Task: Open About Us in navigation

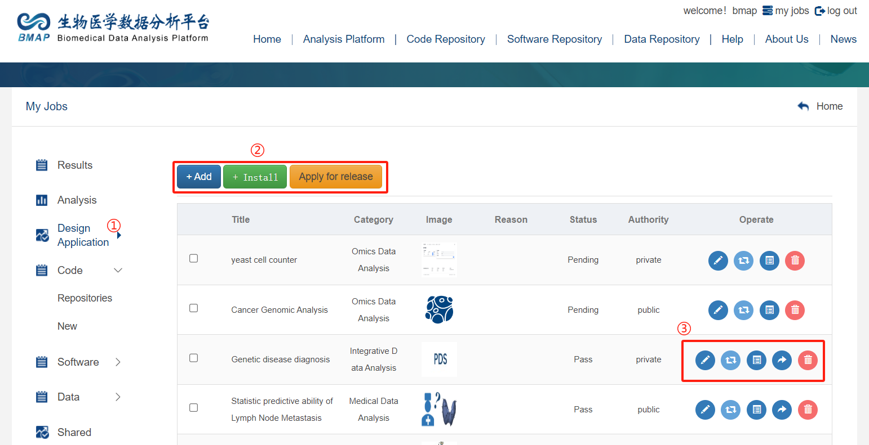Action: click(x=787, y=39)
